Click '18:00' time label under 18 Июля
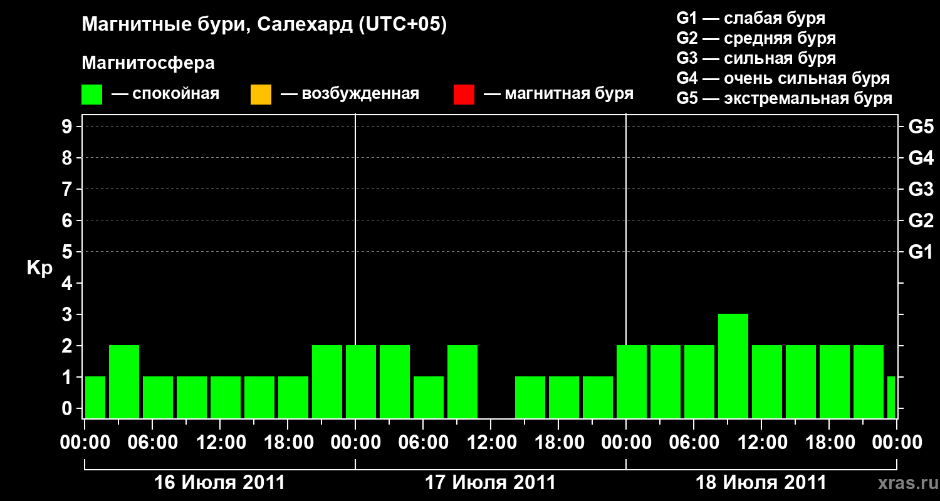The height and width of the screenshot is (501, 940). (x=829, y=443)
